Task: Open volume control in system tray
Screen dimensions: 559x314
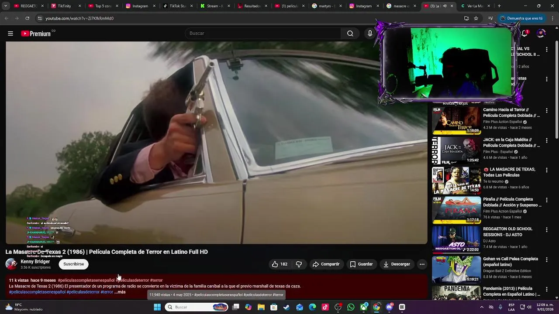Action: [x=529, y=307]
